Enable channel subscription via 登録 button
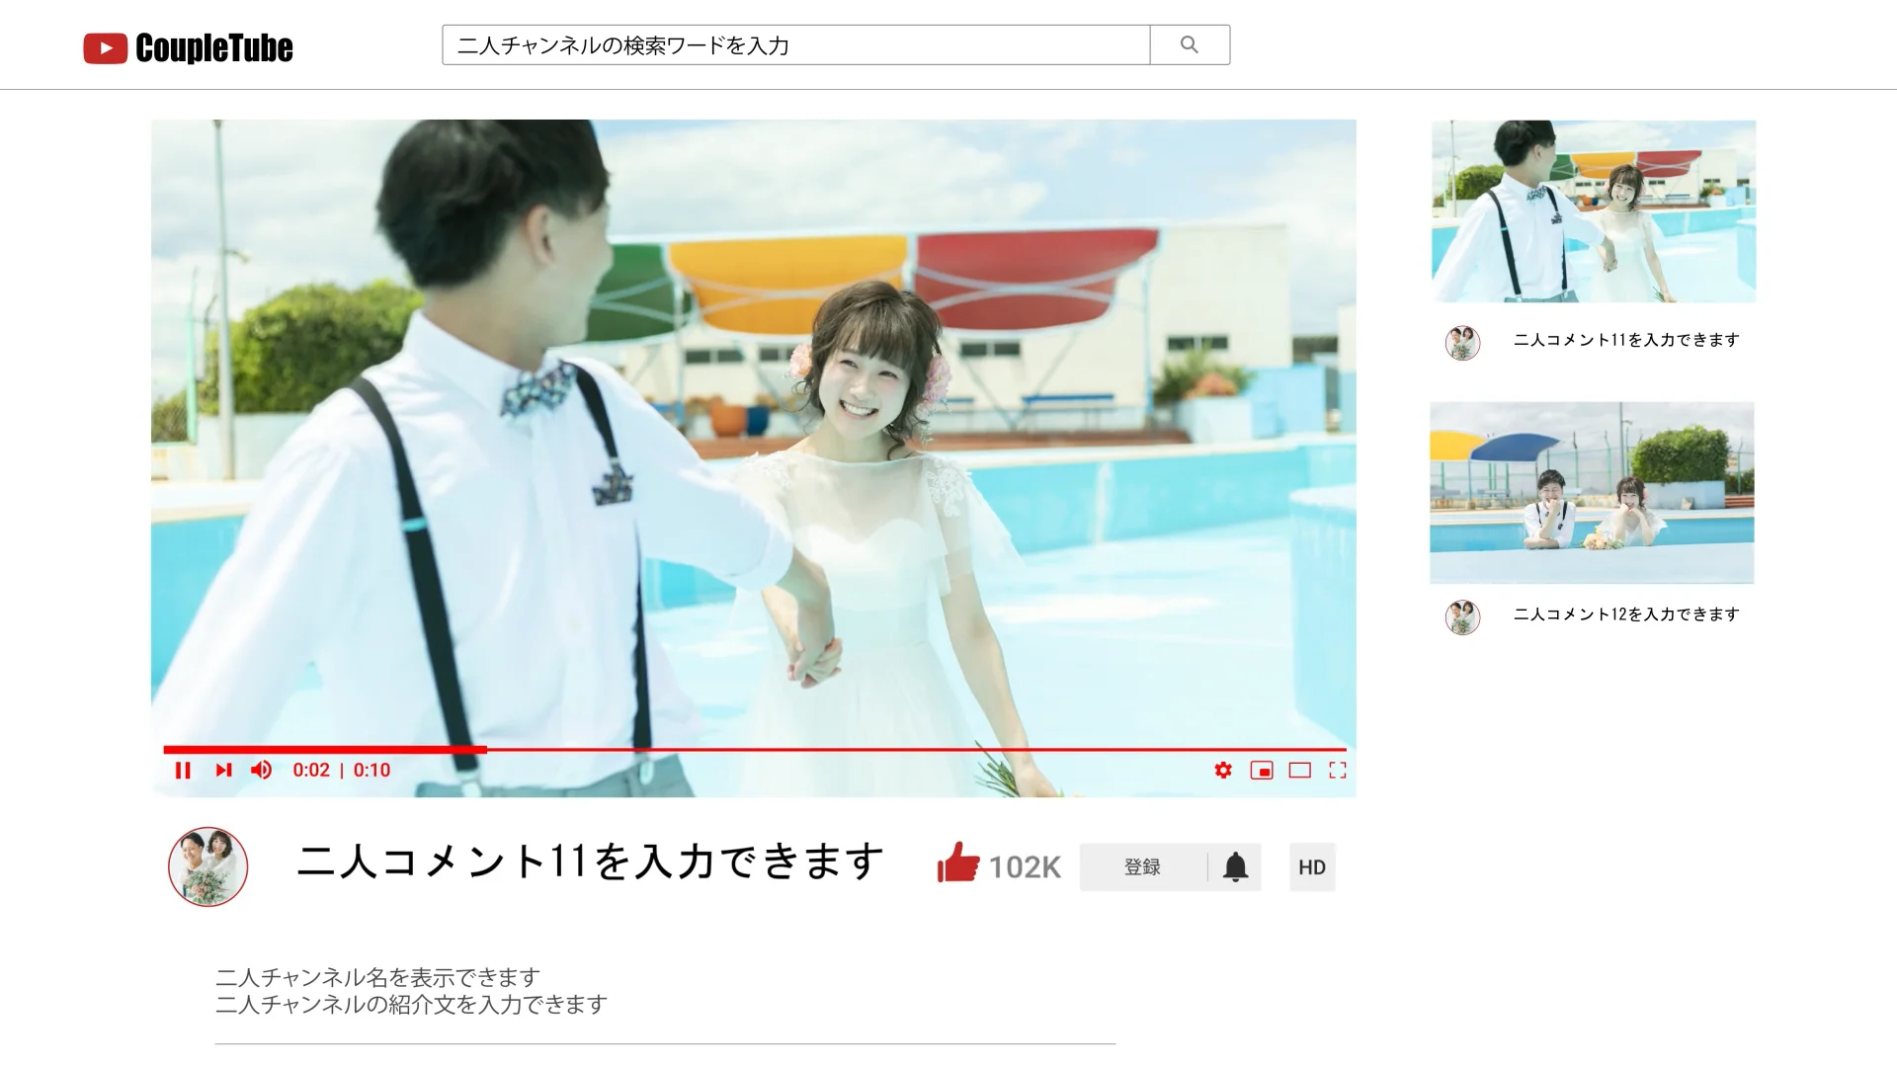This screenshot has height=1067, width=1897. [x=1142, y=866]
